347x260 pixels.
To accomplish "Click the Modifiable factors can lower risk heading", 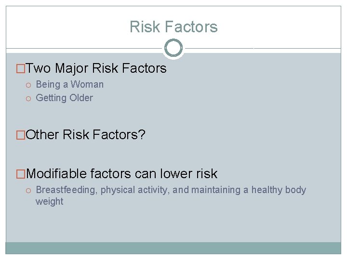I will pyautogui.click(x=121, y=174).
